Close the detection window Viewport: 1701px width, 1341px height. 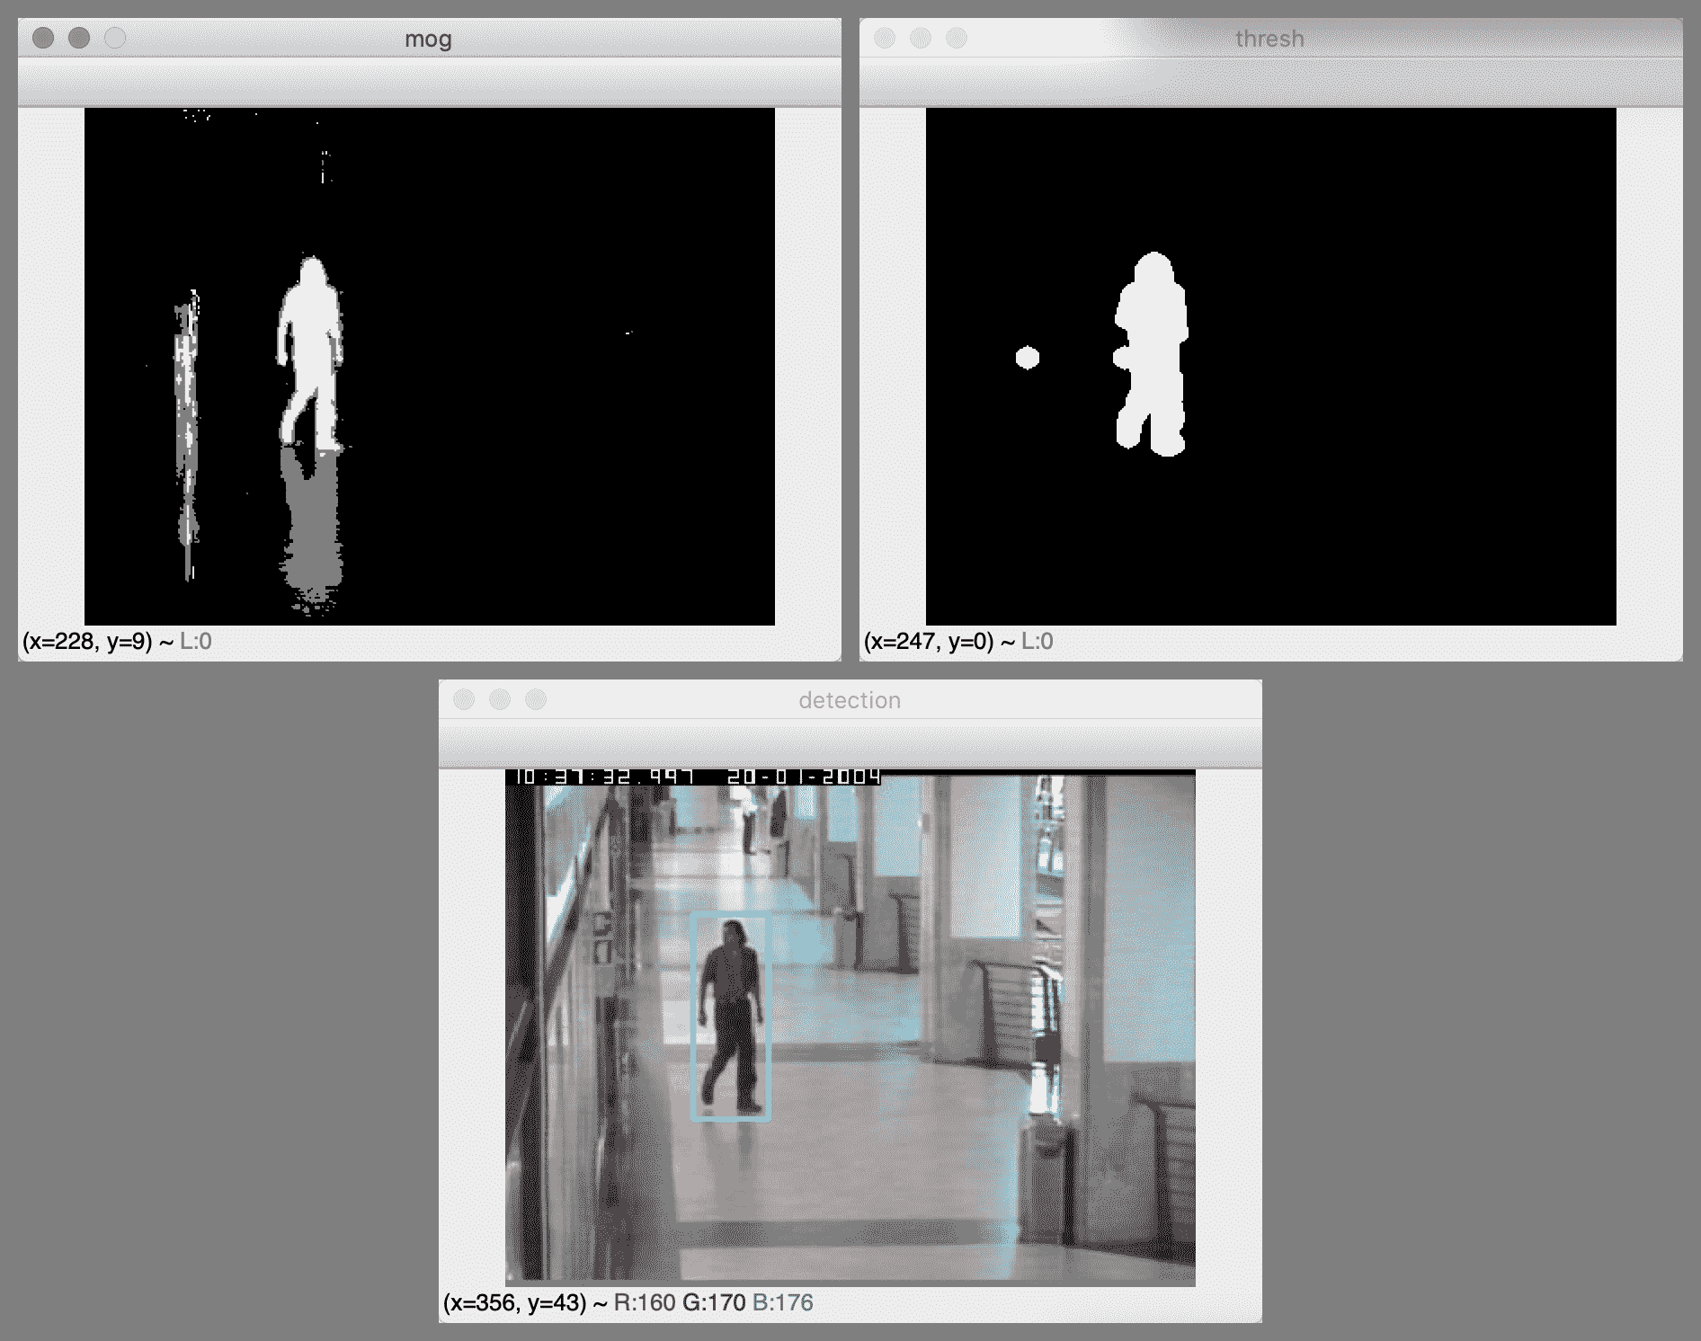coord(464,699)
